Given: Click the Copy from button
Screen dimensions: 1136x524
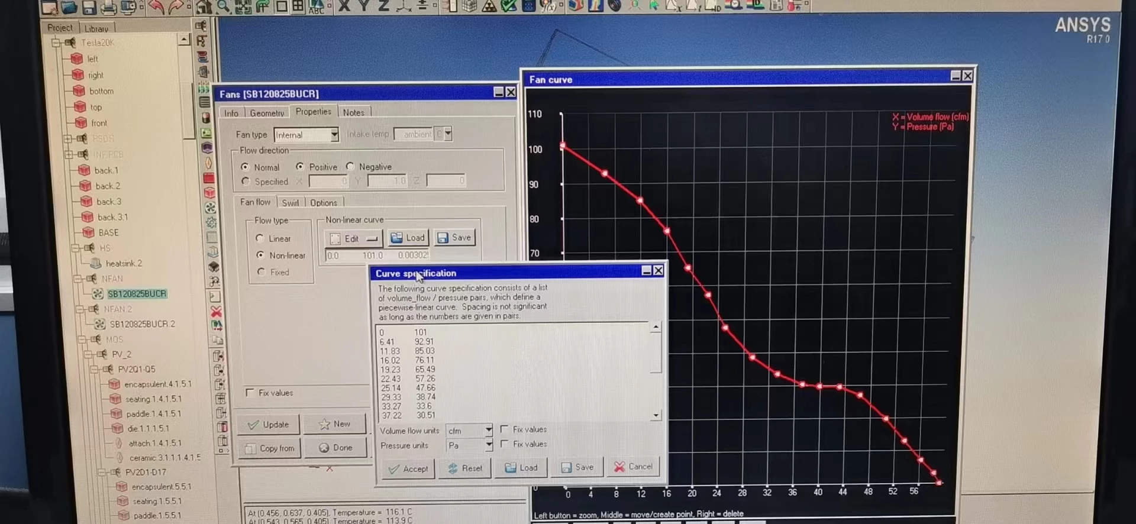Looking at the screenshot, I should pyautogui.click(x=270, y=448).
